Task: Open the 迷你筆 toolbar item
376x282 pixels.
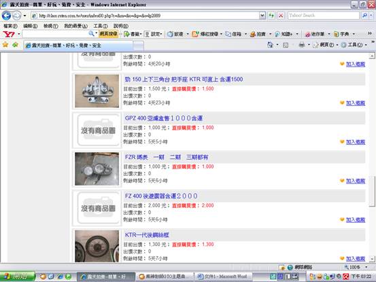Action: click(315, 34)
